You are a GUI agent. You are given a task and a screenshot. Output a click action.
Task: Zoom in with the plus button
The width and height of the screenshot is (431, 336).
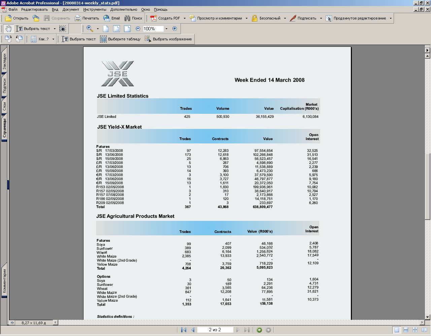174,29
